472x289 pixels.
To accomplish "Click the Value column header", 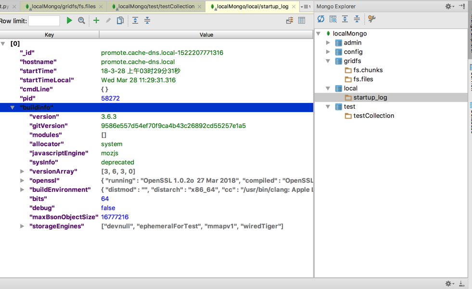I will [206, 35].
